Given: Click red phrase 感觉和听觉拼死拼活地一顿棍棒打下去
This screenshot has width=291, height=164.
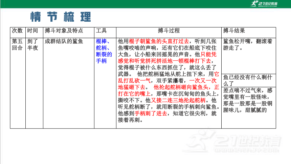Looking at the screenshot, I should (x=164, y=61).
